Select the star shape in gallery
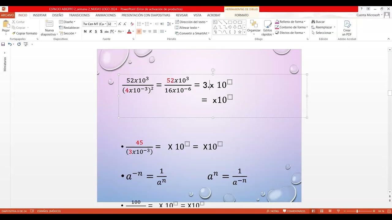This screenshot has height=220, width=392. point(240,32)
